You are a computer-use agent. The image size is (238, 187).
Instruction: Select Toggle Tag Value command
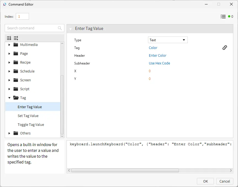point(31,125)
